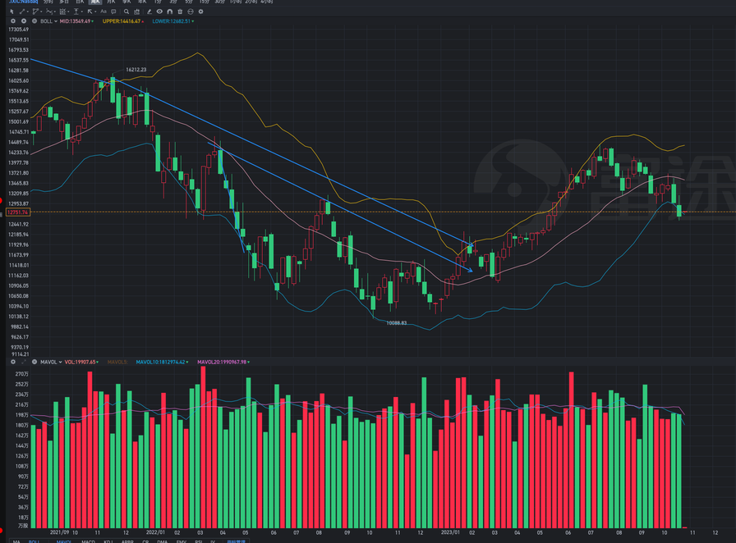Toggle the dimmed MAVOL5 line
Screen dimensions: 736x543
click(x=117, y=362)
